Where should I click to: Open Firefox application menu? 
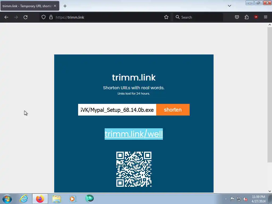(266, 17)
